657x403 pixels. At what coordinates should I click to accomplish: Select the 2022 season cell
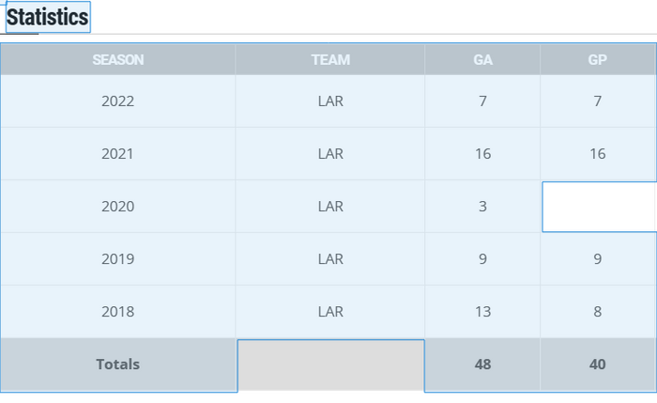pyautogui.click(x=118, y=101)
